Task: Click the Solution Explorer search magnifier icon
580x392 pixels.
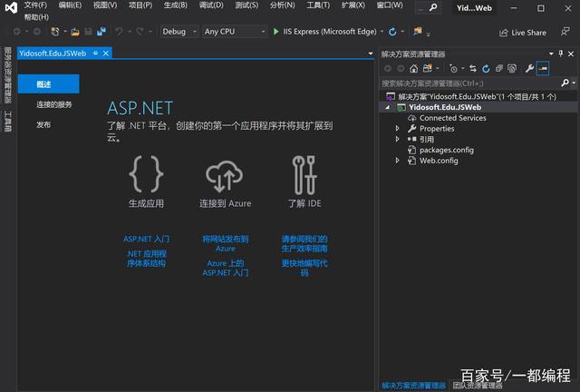Action: [565, 83]
